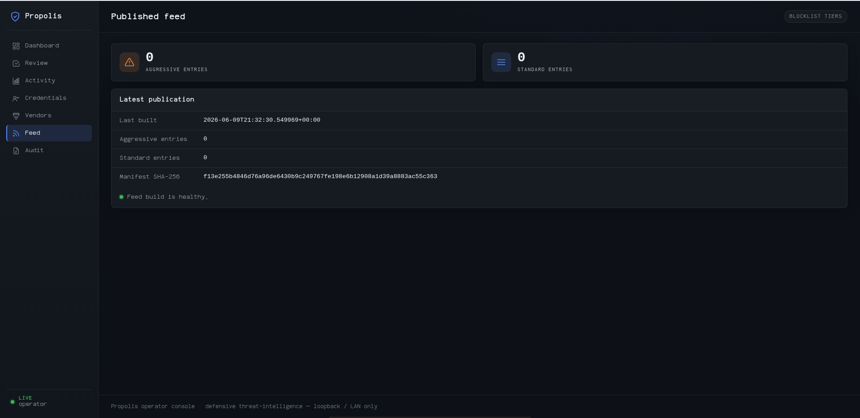The height and width of the screenshot is (418, 860).
Task: Click the Published feed heading
Action: tap(148, 17)
